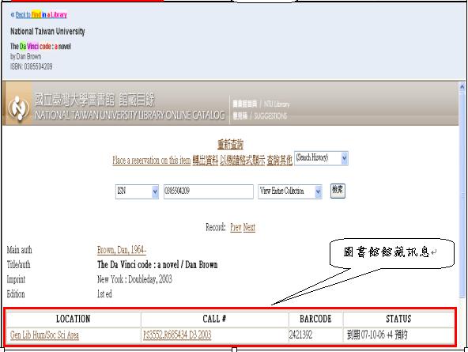Click the 查詢其他 link
The width and height of the screenshot is (468, 352).
[x=279, y=161]
